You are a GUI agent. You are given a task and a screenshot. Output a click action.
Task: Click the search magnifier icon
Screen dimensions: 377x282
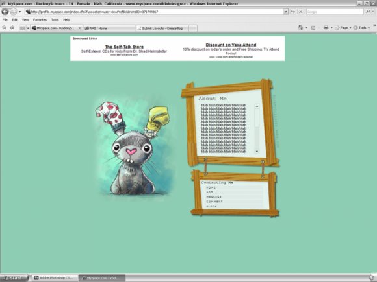[x=368, y=12]
